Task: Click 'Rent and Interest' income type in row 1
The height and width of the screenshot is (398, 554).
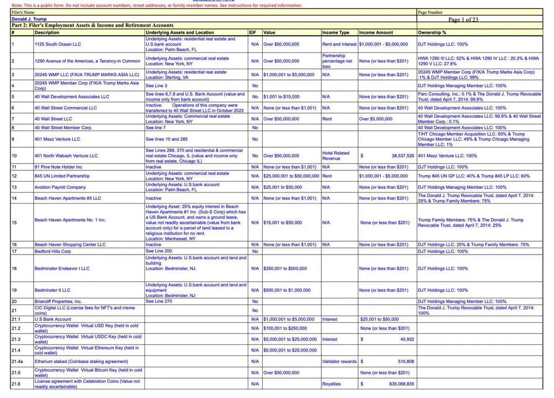Action: tap(339, 44)
